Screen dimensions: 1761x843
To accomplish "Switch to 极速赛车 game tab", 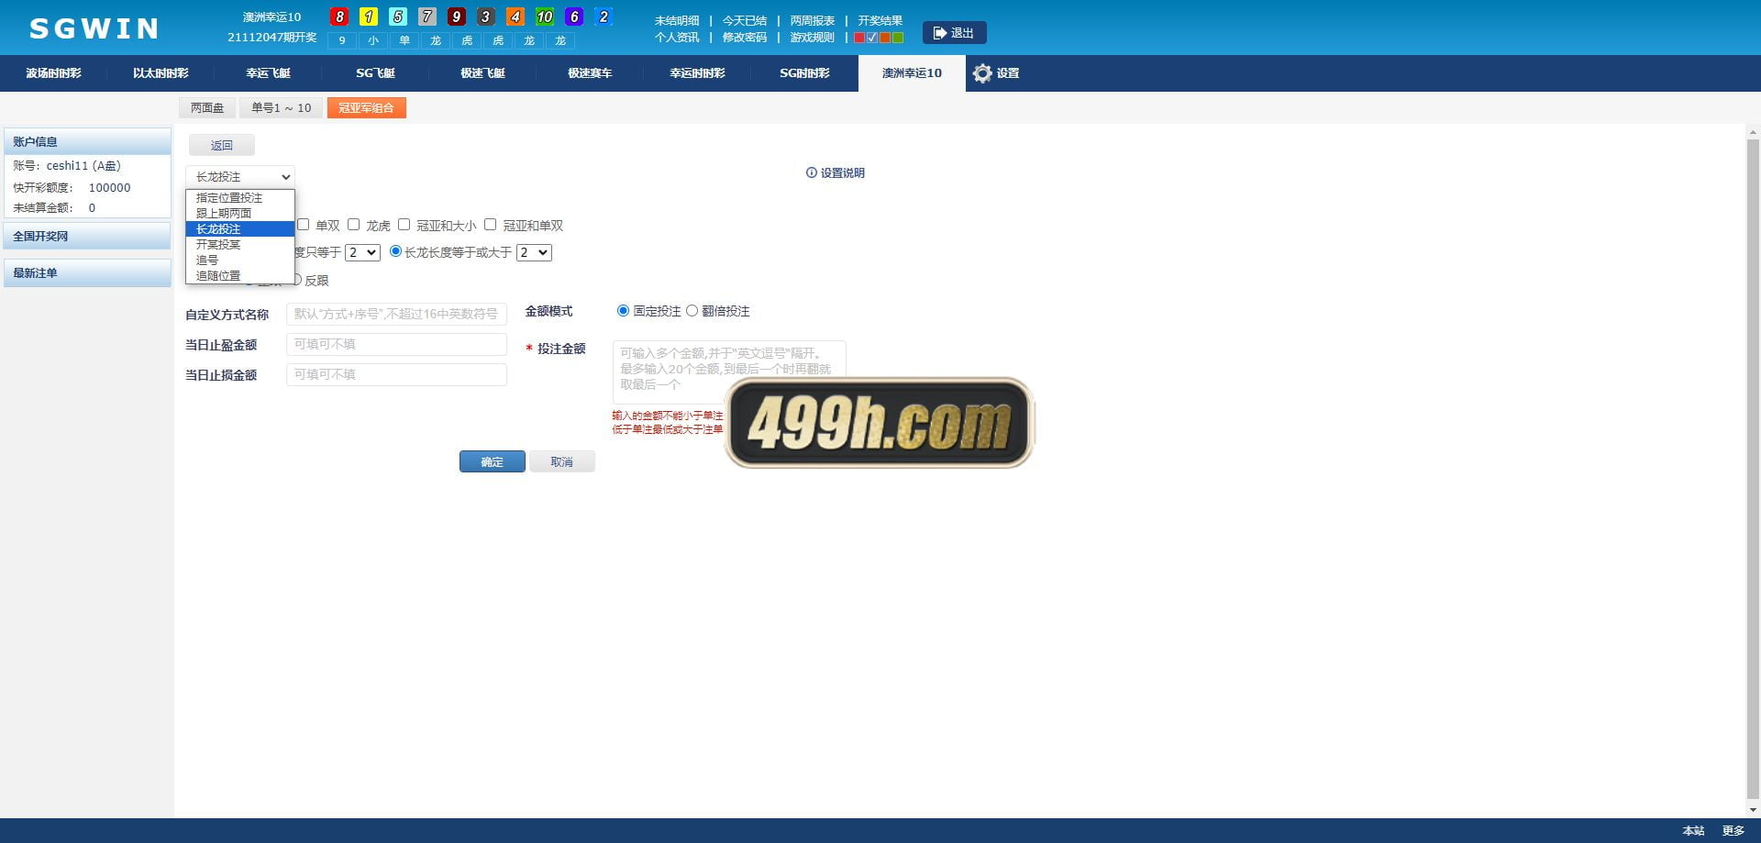I will [590, 73].
